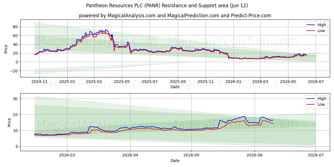Click top chart x-axis label '2025-05'
This screenshot has width=334, height=167.
122,82
